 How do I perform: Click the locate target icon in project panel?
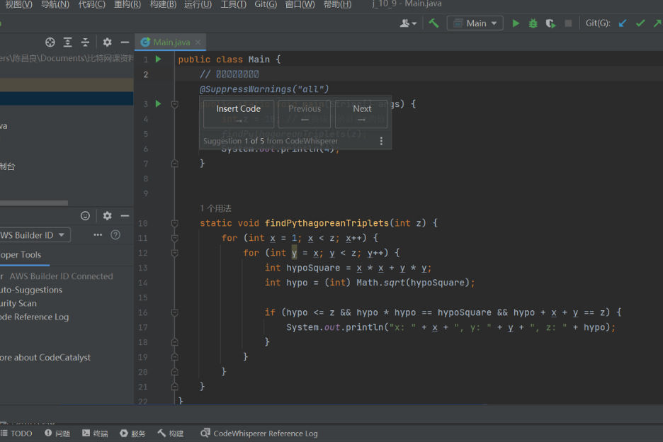coord(50,42)
